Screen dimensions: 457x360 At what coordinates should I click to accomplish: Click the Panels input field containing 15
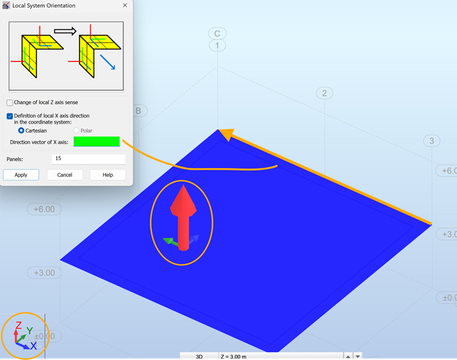coord(89,159)
